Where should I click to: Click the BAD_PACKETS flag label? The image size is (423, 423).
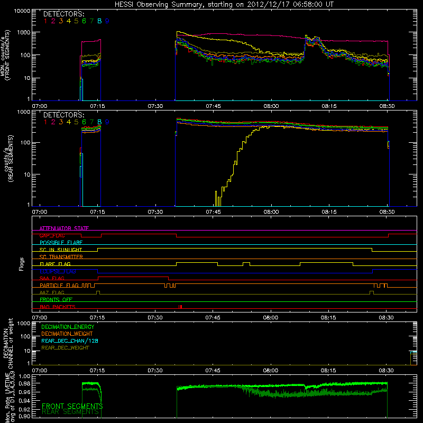(58, 307)
